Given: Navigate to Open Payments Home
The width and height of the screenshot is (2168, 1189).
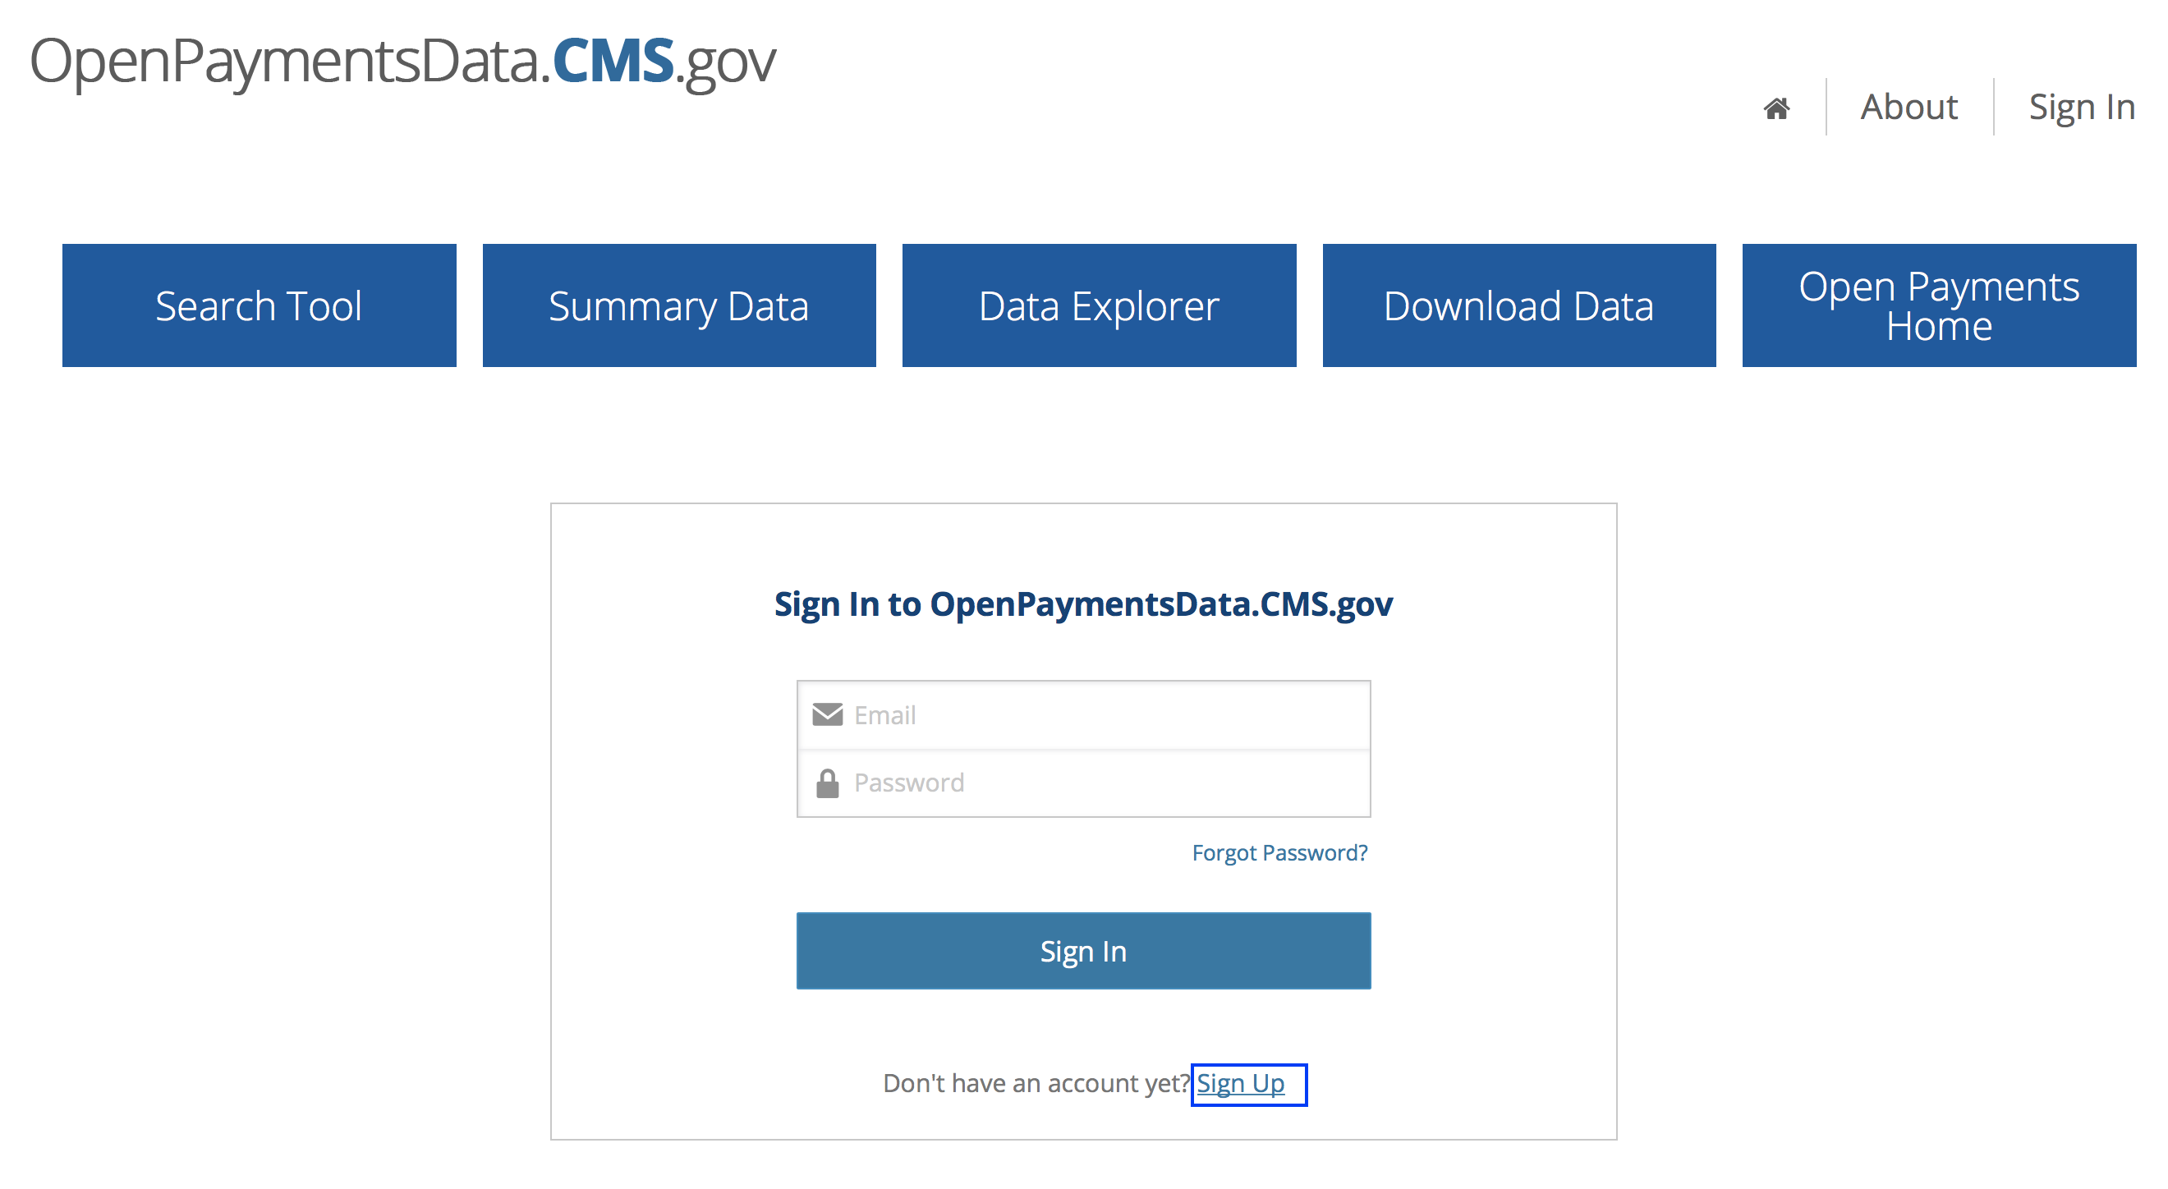Looking at the screenshot, I should click(x=1939, y=305).
